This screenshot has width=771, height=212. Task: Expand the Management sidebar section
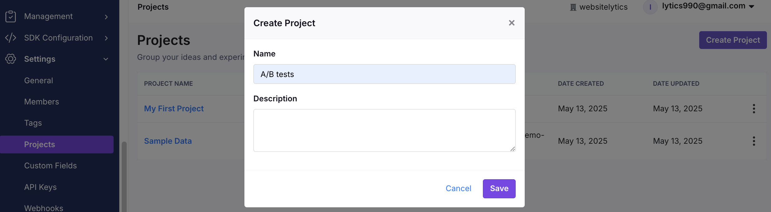106,17
